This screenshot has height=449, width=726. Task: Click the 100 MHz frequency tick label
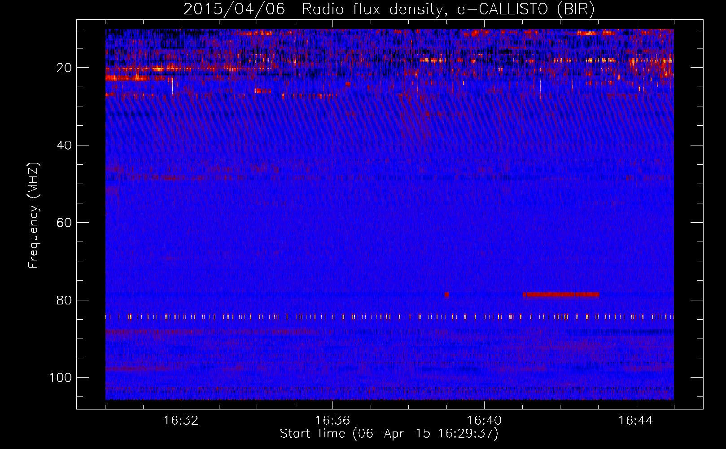(x=60, y=378)
